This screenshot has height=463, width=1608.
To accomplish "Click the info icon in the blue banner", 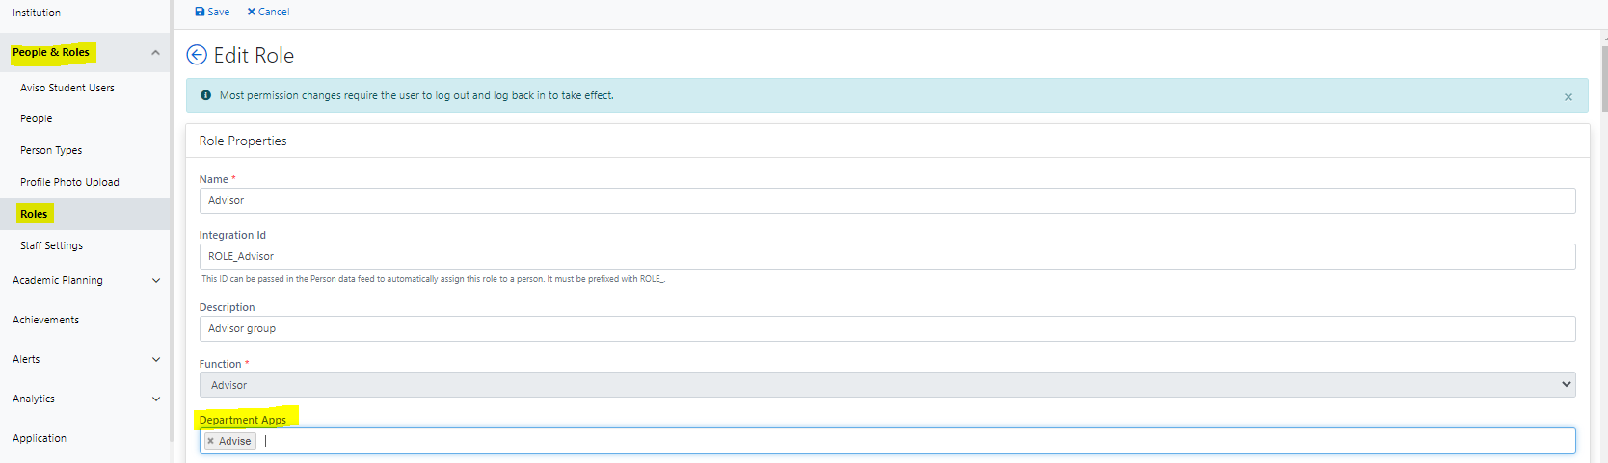I will (x=205, y=95).
